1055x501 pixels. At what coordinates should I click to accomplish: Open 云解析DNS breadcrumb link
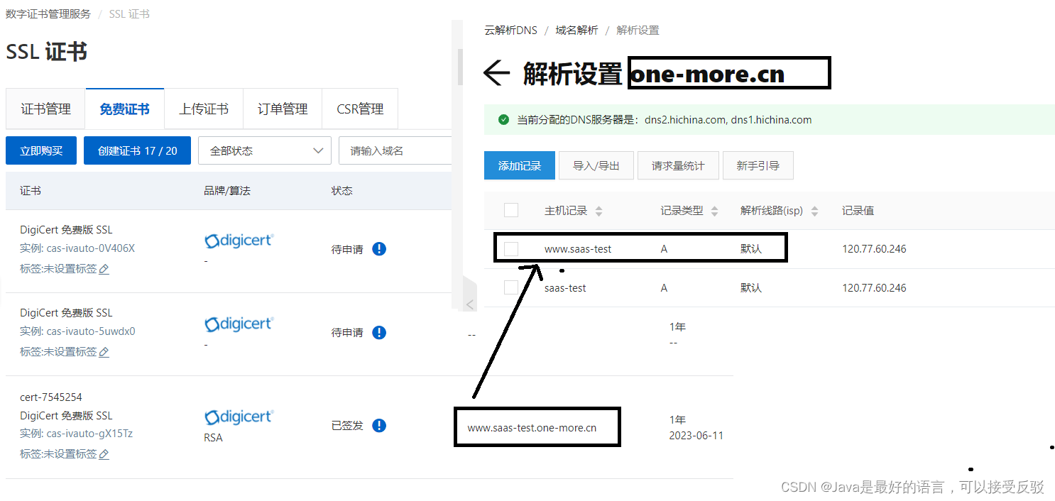[510, 31]
